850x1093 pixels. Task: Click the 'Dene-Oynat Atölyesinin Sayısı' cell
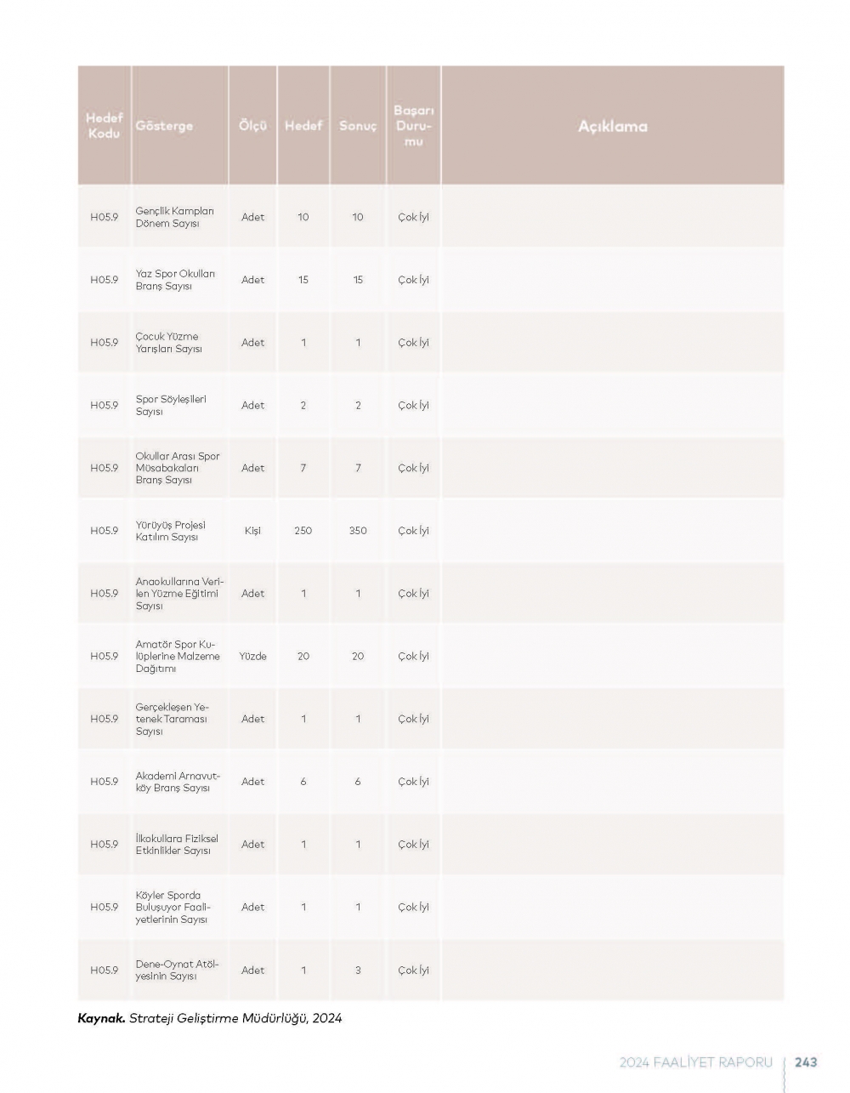pyautogui.click(x=177, y=971)
